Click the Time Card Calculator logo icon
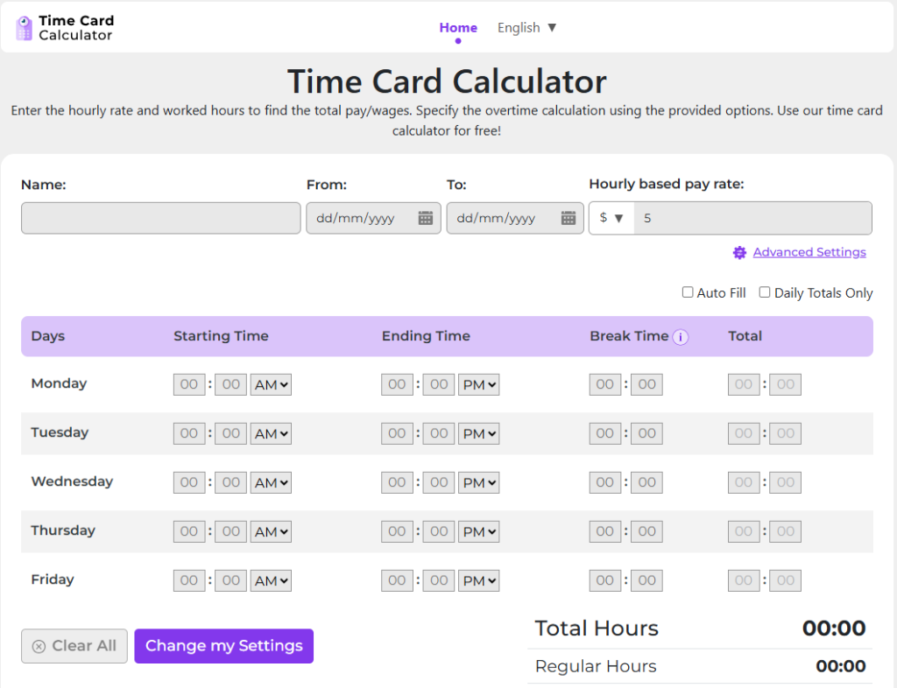Screen dimensions: 897x688 25,28
